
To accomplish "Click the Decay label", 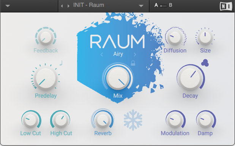I will [190, 95].
